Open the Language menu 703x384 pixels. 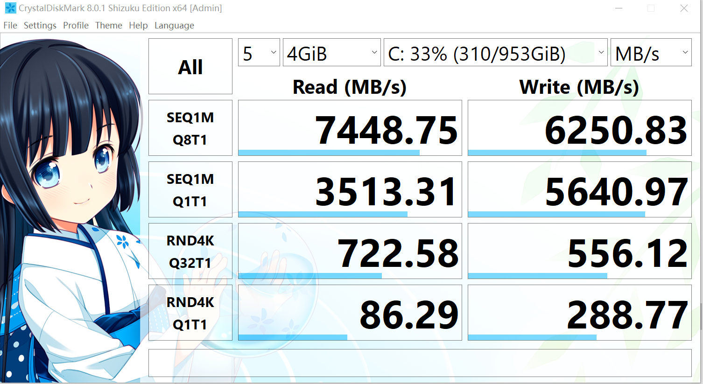click(174, 25)
